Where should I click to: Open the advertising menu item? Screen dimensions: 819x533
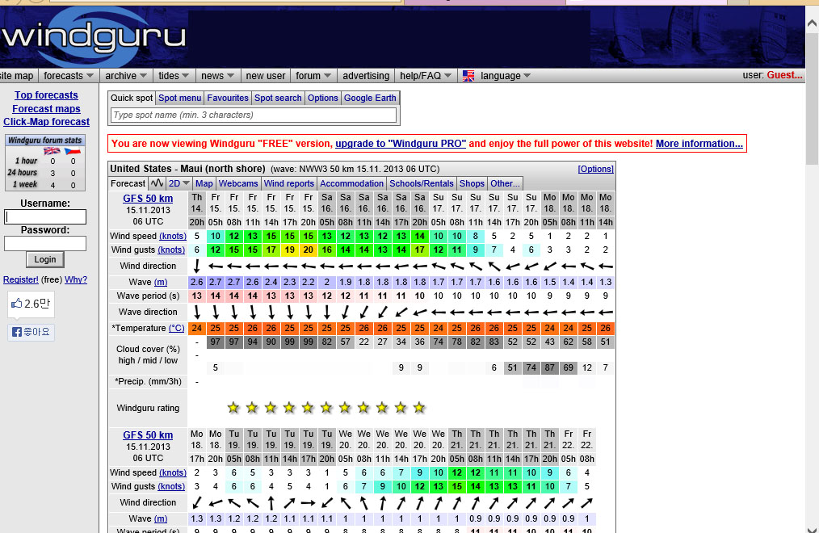point(366,76)
